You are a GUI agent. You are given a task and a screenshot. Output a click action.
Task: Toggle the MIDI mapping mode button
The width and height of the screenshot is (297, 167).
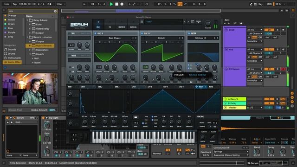269,4
